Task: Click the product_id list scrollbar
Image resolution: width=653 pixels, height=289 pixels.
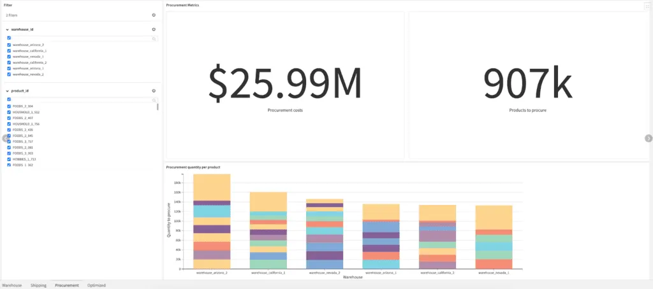Action: [x=158, y=107]
